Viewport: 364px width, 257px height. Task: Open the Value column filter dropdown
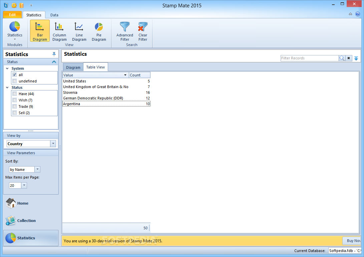click(x=125, y=75)
